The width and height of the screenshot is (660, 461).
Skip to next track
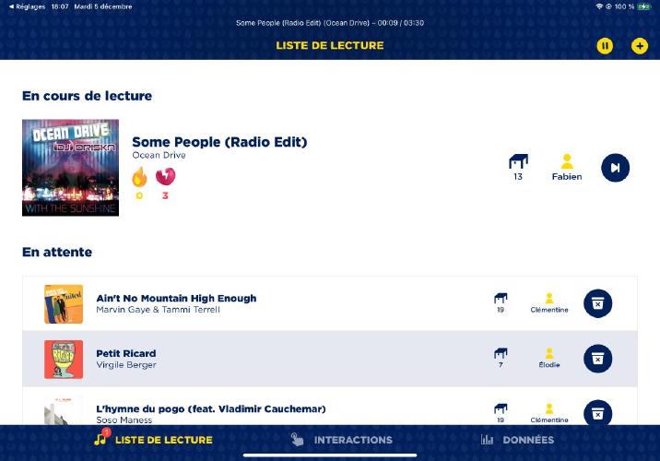pyautogui.click(x=615, y=167)
